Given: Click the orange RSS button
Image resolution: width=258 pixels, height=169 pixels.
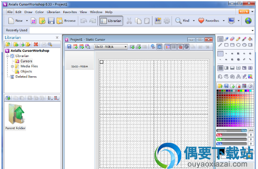Looking at the screenshot, I should point(244,11).
